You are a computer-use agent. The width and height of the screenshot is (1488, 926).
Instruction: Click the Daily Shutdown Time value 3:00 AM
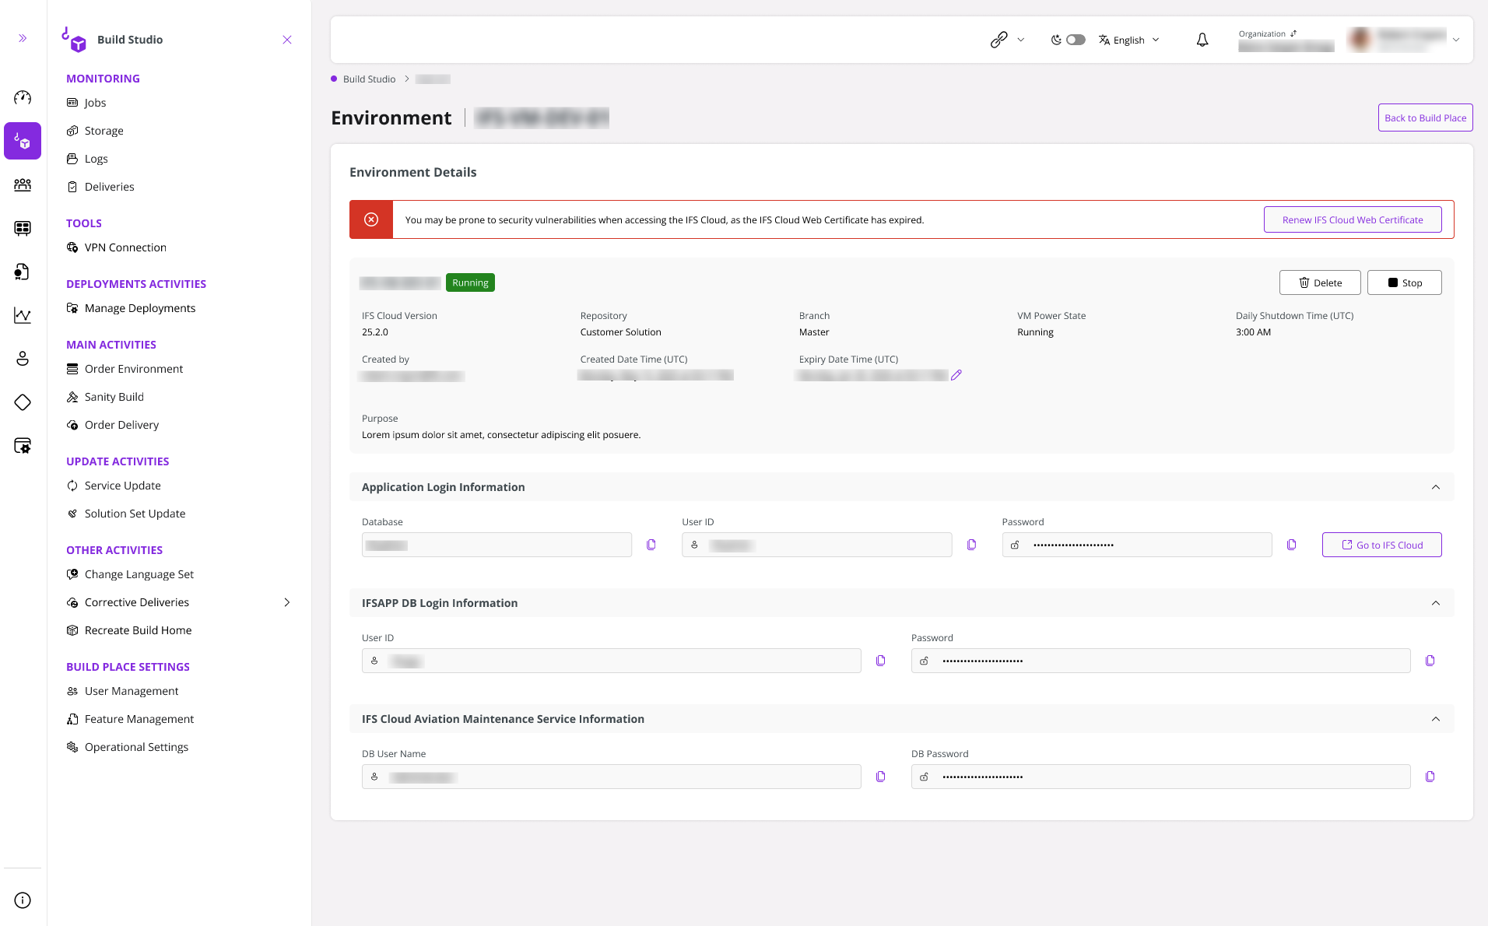click(x=1253, y=332)
